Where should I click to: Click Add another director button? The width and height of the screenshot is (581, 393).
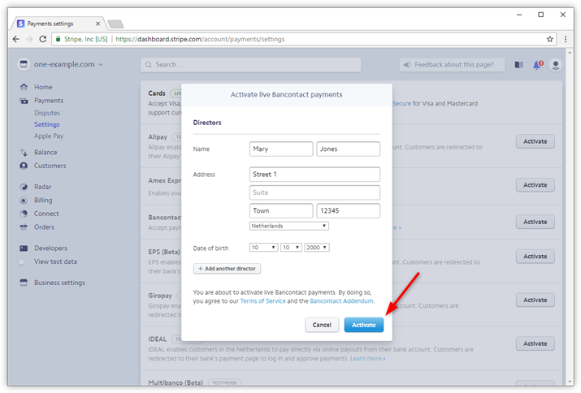pos(228,269)
